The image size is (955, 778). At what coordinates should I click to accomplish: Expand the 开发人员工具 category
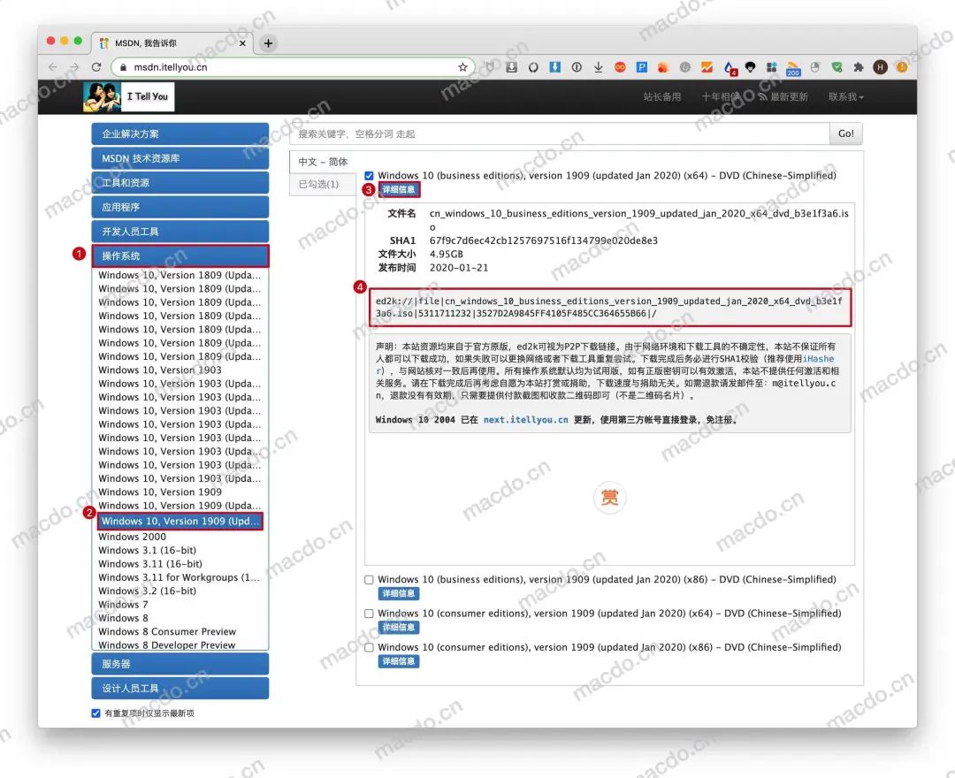(180, 232)
